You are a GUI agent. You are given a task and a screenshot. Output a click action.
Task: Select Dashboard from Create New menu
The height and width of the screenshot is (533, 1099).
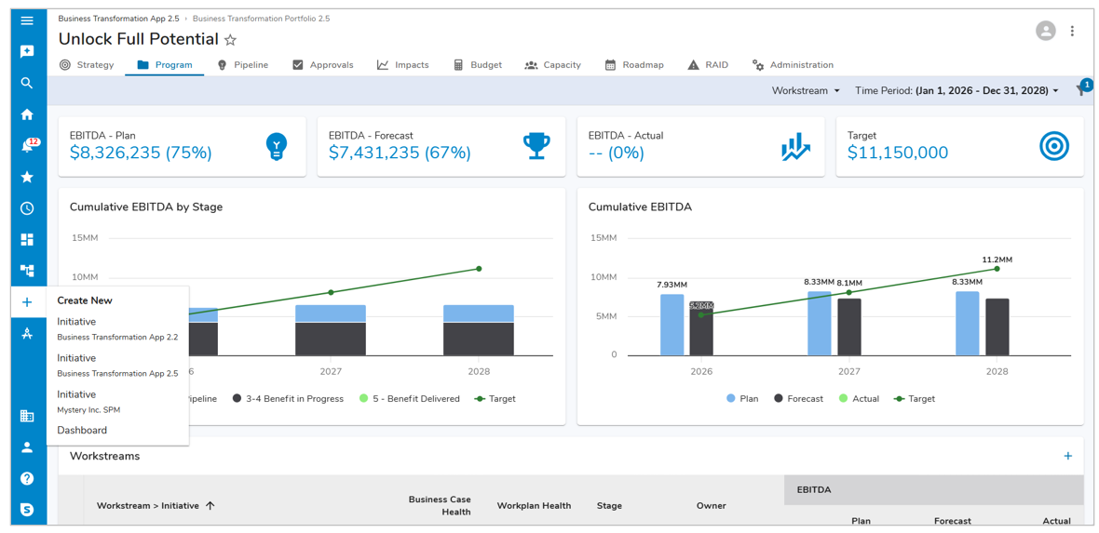click(82, 431)
